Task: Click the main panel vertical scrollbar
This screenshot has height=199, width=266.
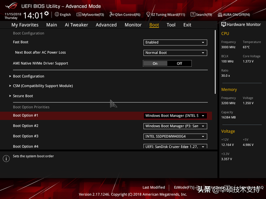Action: tap(215, 62)
